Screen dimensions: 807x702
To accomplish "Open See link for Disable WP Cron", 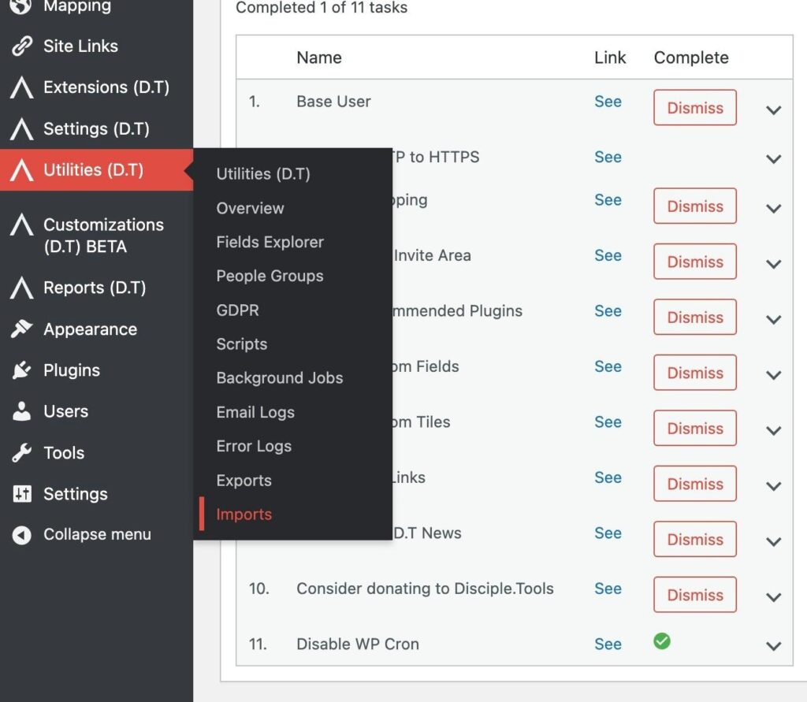I will click(608, 644).
